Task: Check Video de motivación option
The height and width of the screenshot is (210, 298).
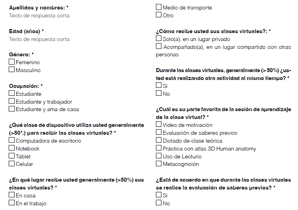Action: click(159, 125)
